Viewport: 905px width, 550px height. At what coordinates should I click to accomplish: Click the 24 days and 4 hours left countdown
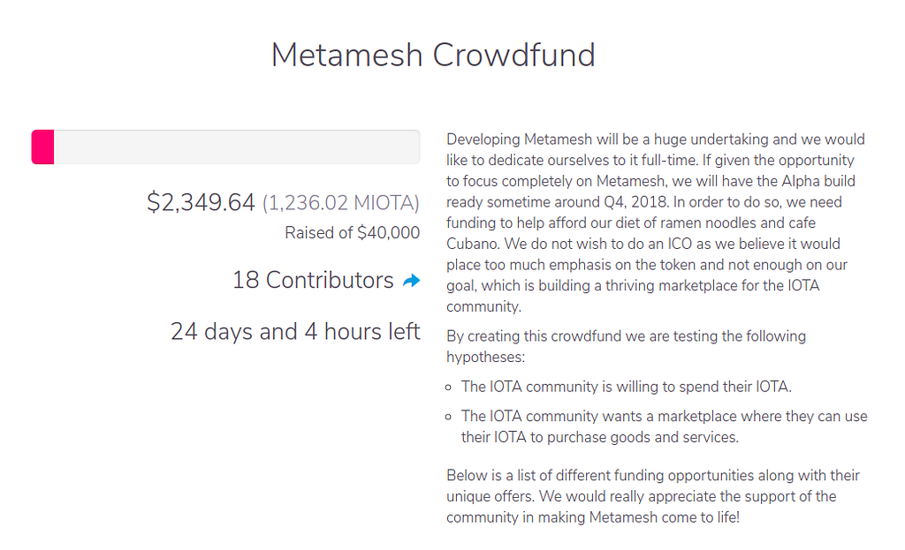[x=295, y=332]
